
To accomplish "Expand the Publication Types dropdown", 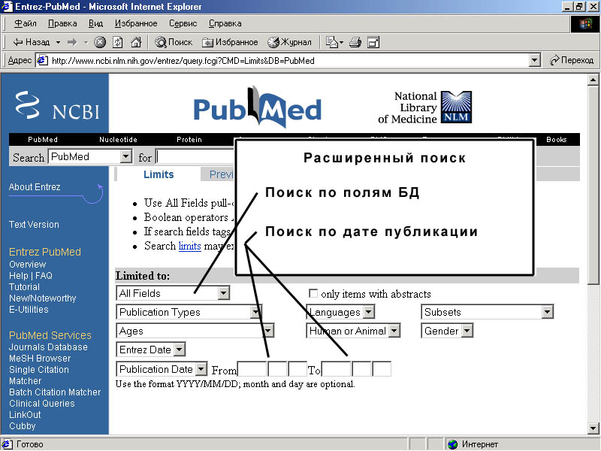I will (x=255, y=312).
